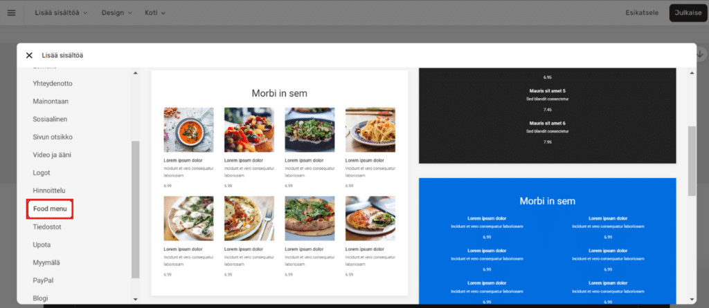The image size is (709, 308).
Task: Close the Lisää sisältöä dialog
Action: (29, 55)
